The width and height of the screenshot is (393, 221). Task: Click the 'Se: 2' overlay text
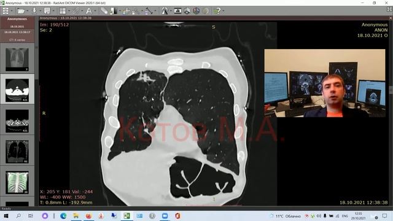click(x=46, y=30)
